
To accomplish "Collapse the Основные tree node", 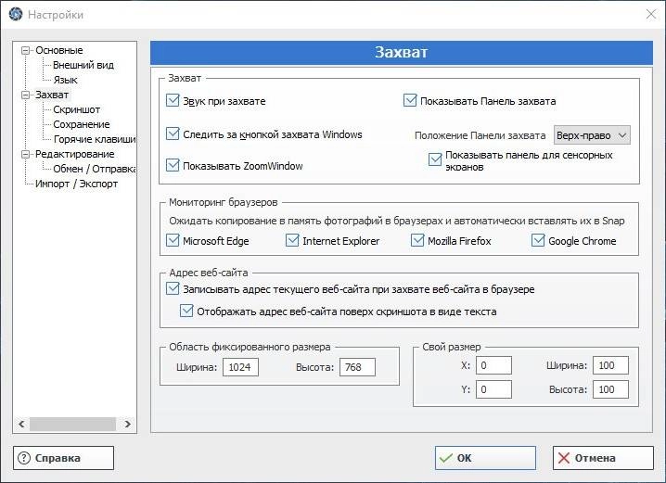I will 25,50.
